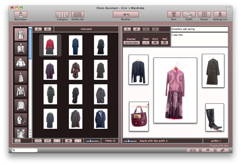
Task: Click the first bottom-right bar icon button
Action: coord(193,150)
